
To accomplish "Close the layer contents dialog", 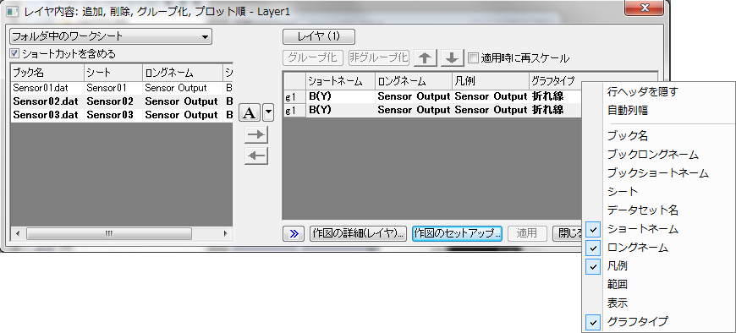I will (644, 8).
